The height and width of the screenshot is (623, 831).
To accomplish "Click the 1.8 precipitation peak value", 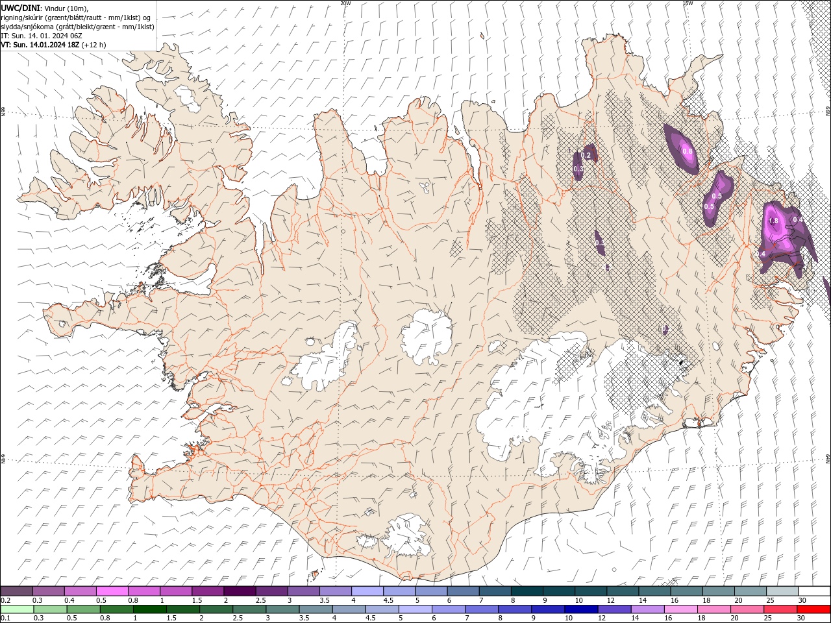I will pyautogui.click(x=773, y=221).
